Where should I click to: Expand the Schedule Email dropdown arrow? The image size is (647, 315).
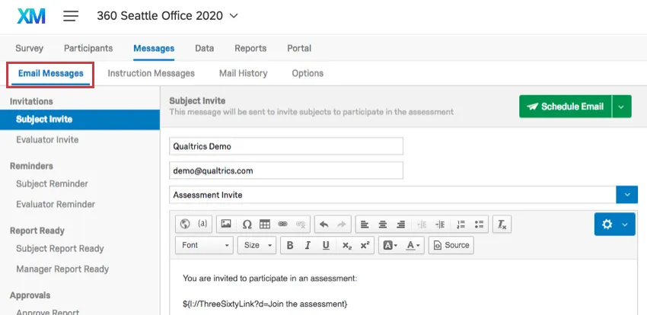point(623,107)
